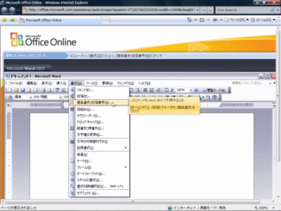Click the paragraph icon in Format menu
The image size is (281, 211).
point(72,96)
